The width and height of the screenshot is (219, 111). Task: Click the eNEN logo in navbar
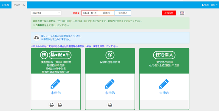(x=5, y=5)
